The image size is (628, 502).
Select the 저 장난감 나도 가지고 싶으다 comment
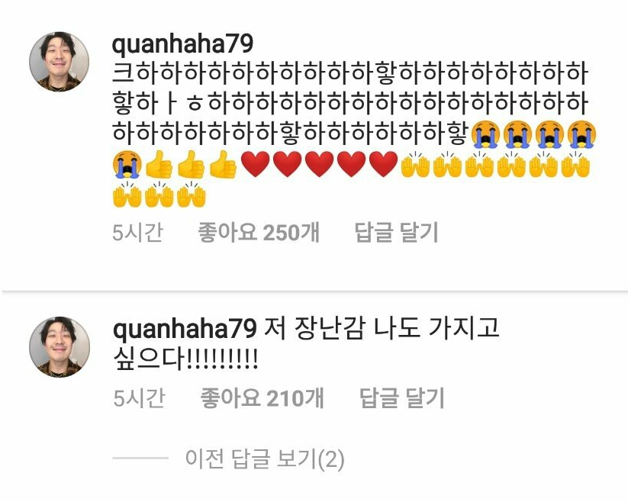pos(306,343)
